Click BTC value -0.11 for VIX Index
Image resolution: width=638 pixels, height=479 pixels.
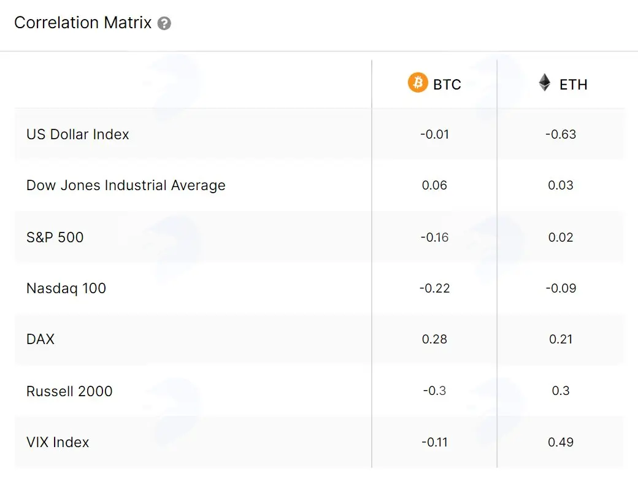[x=434, y=442]
